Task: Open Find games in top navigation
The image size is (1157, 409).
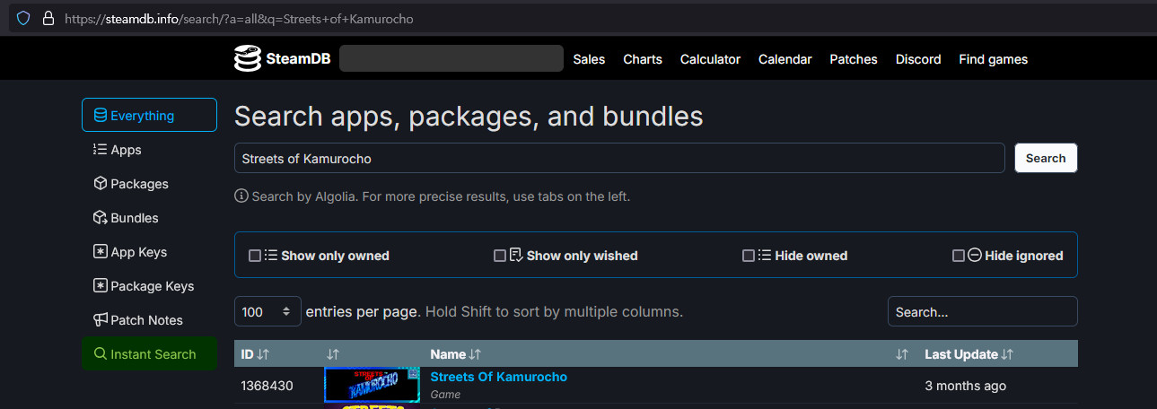Action: 993,59
